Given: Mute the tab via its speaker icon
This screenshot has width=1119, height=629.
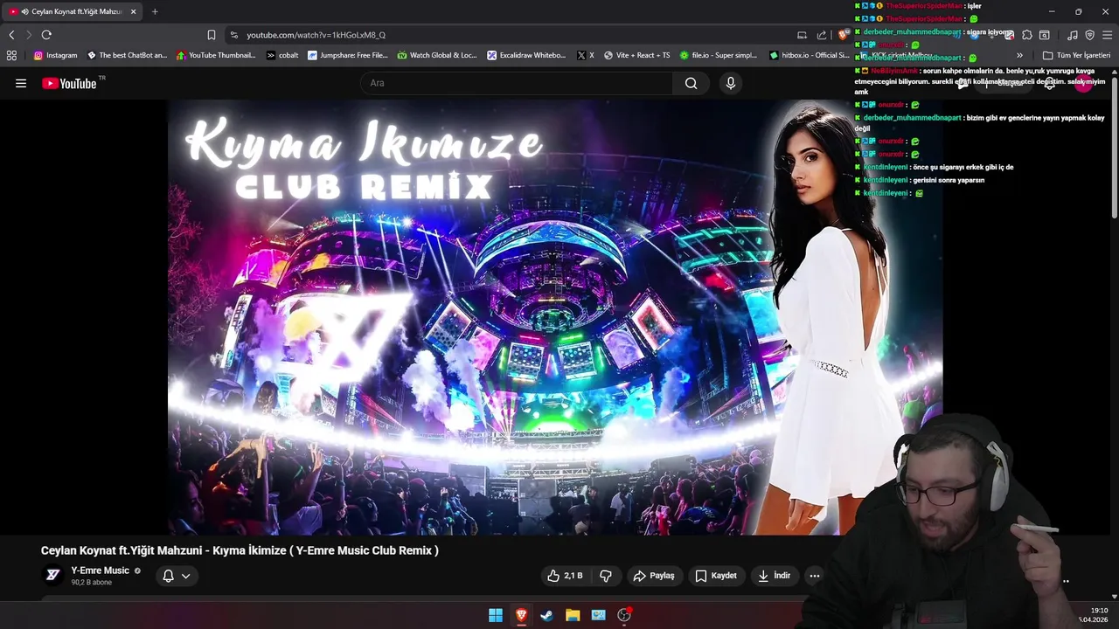Looking at the screenshot, I should [24, 12].
